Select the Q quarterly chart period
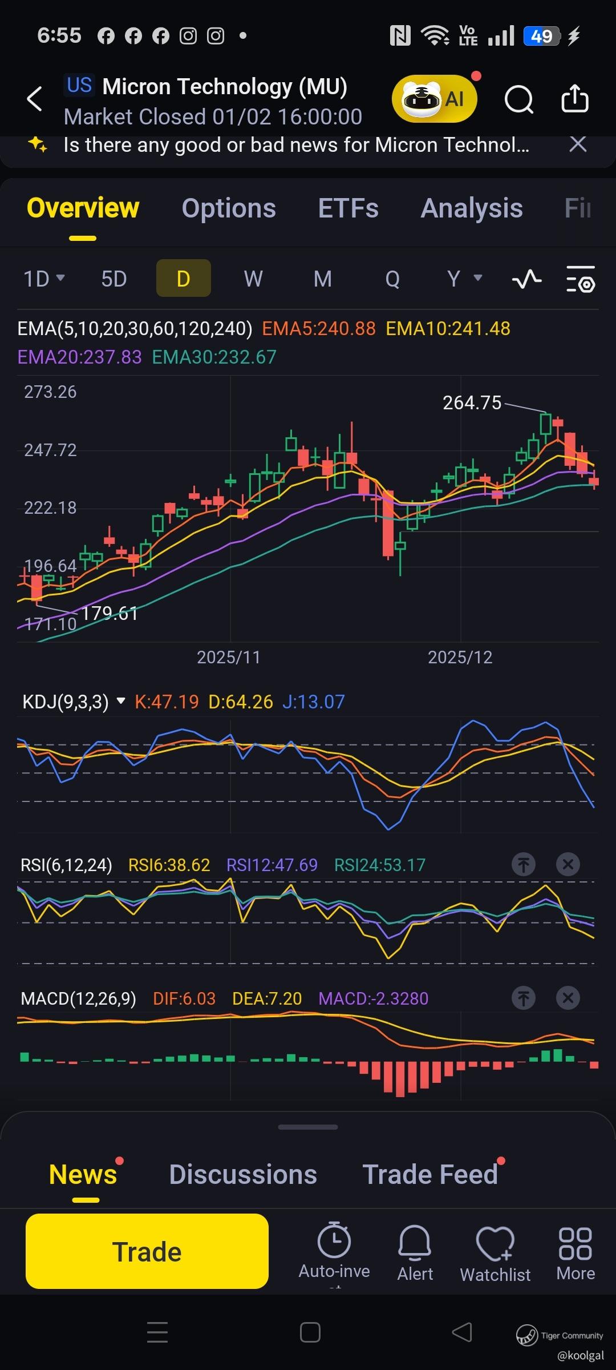616x1370 pixels. [392, 279]
